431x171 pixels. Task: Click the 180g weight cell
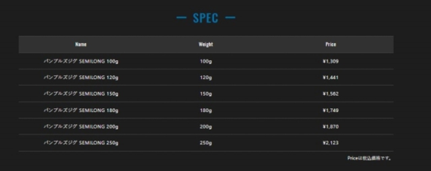(206, 110)
